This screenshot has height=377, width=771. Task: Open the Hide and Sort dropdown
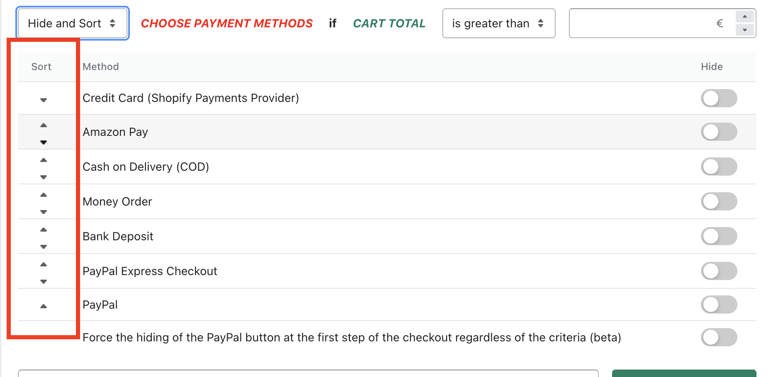pyautogui.click(x=73, y=23)
